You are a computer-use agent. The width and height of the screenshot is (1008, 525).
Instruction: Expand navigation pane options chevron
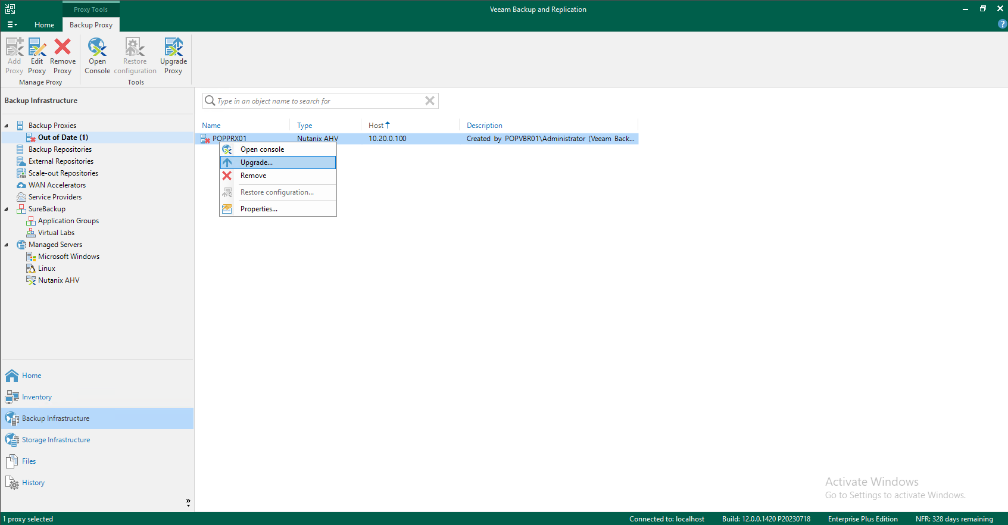pyautogui.click(x=188, y=502)
